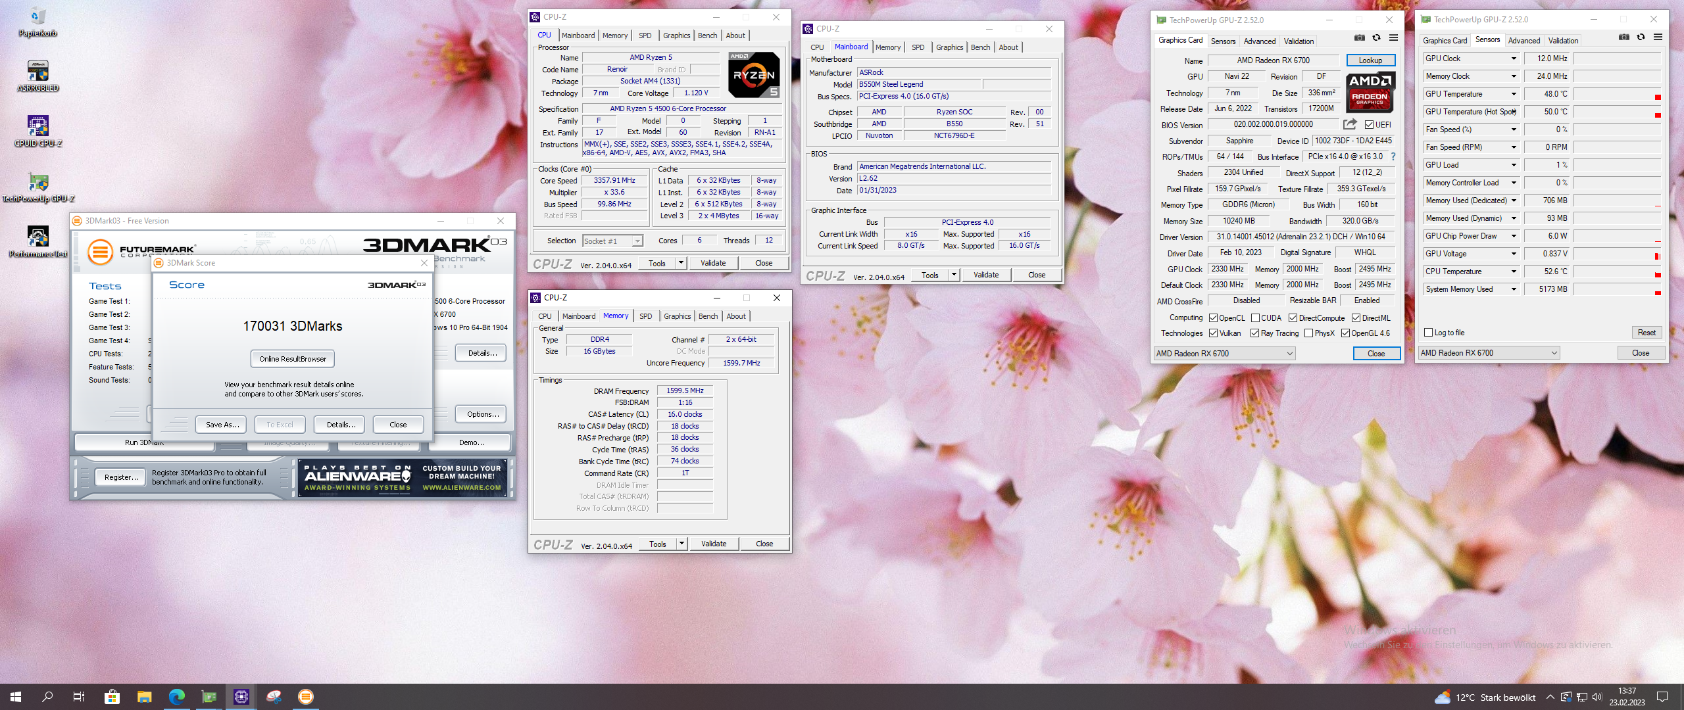The width and height of the screenshot is (1684, 710).
Task: Switch to the Advanced tab in the Graphics Card GPU-Z window
Action: [x=1259, y=41]
